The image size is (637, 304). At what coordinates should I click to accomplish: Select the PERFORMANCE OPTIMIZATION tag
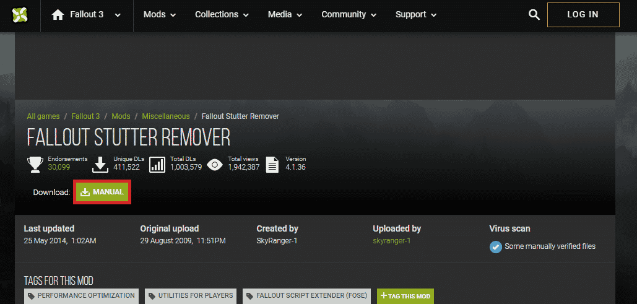pyautogui.click(x=81, y=297)
